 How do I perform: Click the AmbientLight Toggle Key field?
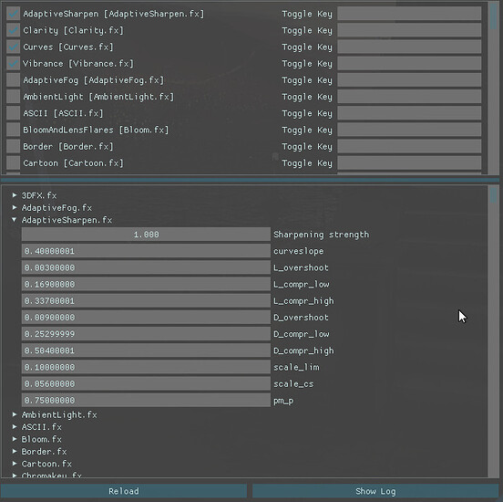(409, 97)
